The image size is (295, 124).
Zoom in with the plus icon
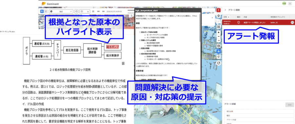219,32
